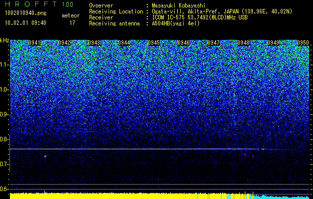
Task: Click the 0944 time marker
Action: pos(124,43)
